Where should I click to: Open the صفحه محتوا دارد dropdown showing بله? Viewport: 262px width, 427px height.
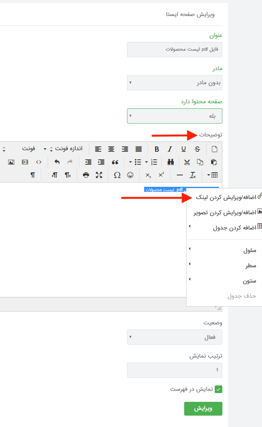pyautogui.click(x=175, y=116)
